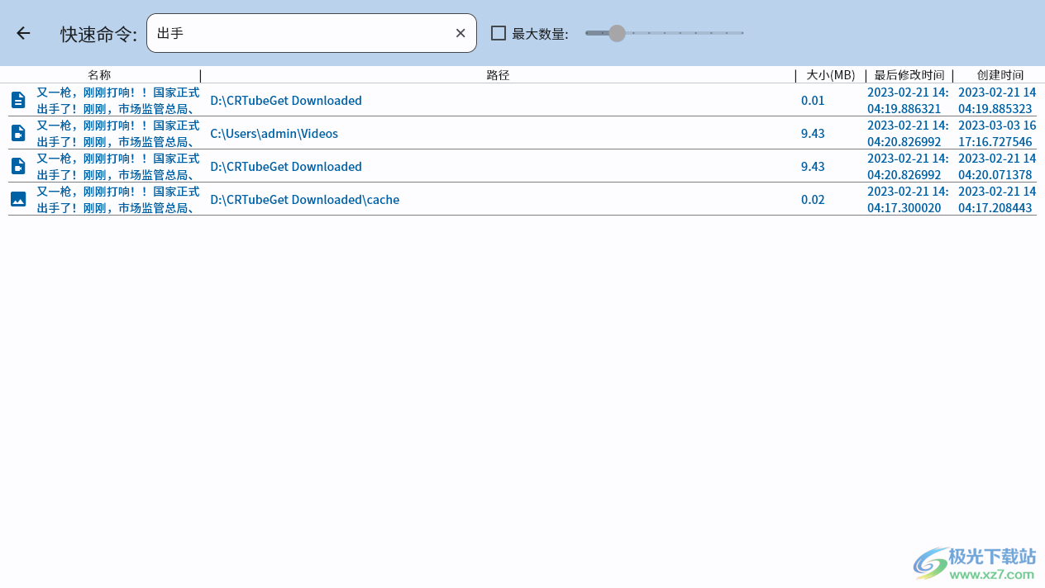Go back using the left arrow
Image resolution: width=1045 pixels, height=588 pixels.
coord(23,33)
